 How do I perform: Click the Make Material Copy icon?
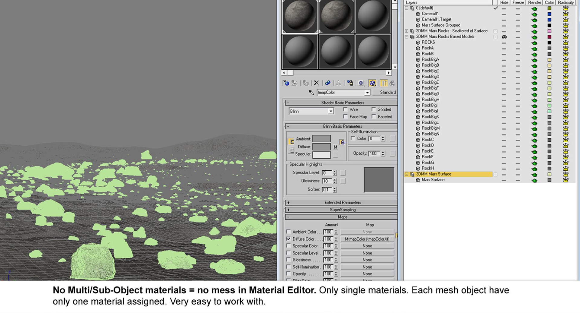[328, 83]
